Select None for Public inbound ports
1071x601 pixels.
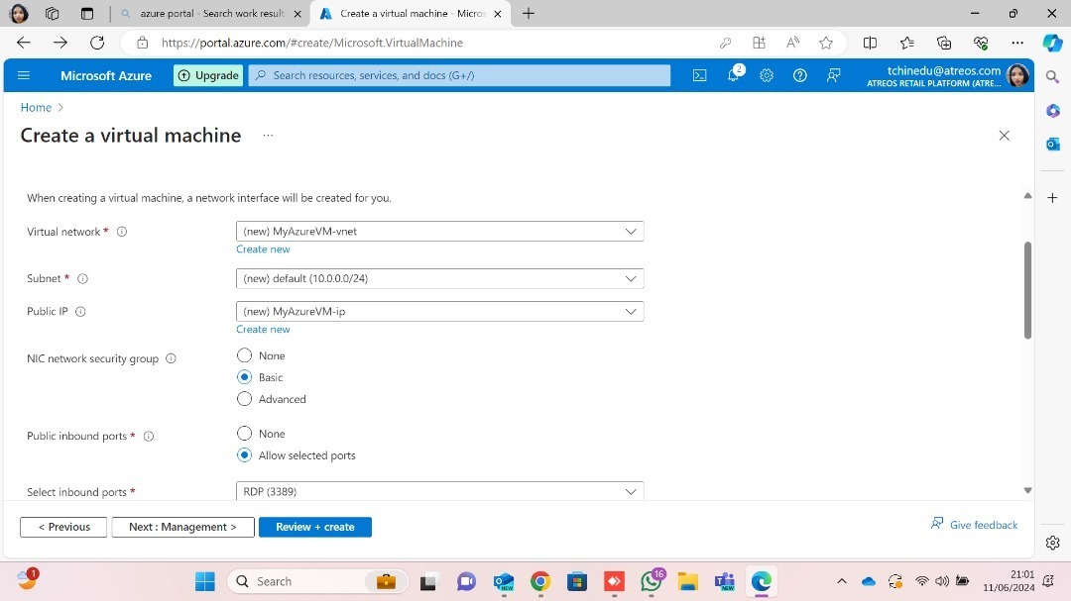pos(245,434)
